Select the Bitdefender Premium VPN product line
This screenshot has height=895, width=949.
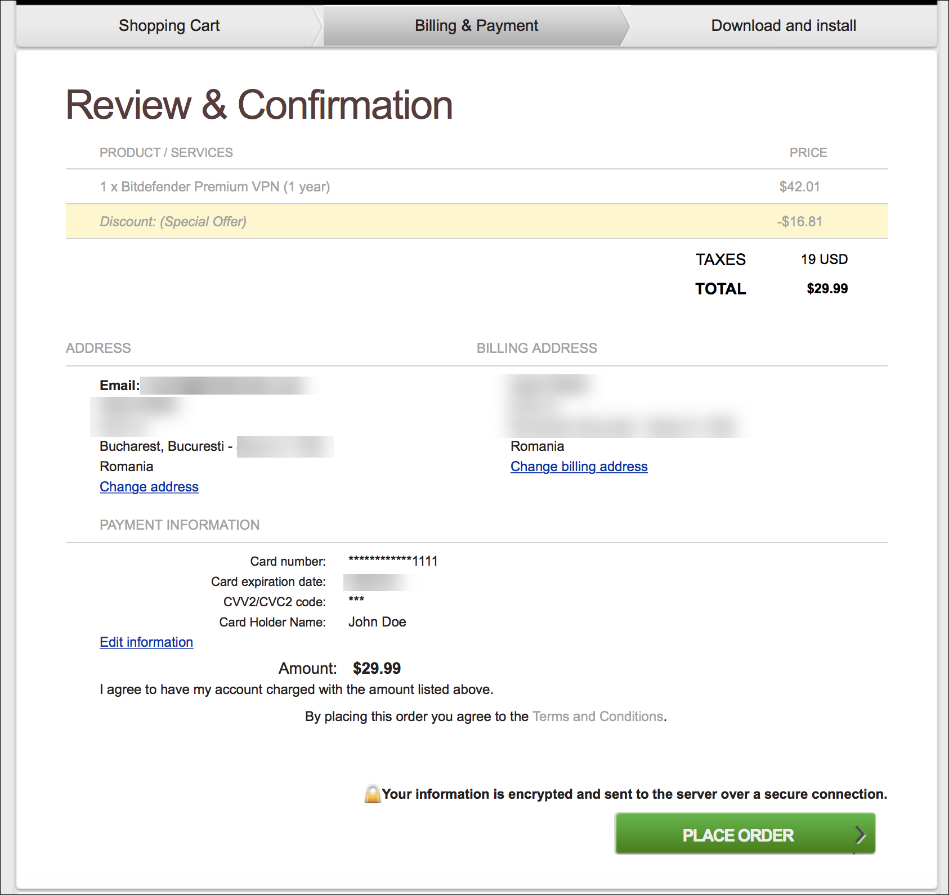[x=214, y=187]
